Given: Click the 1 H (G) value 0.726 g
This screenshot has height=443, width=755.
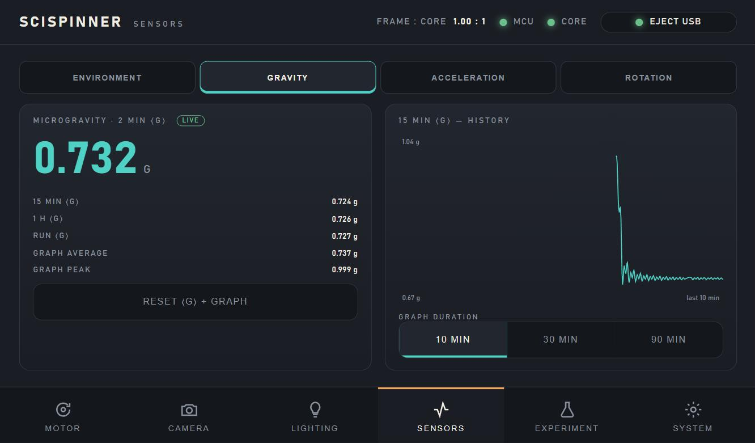Looking at the screenshot, I should tap(345, 219).
